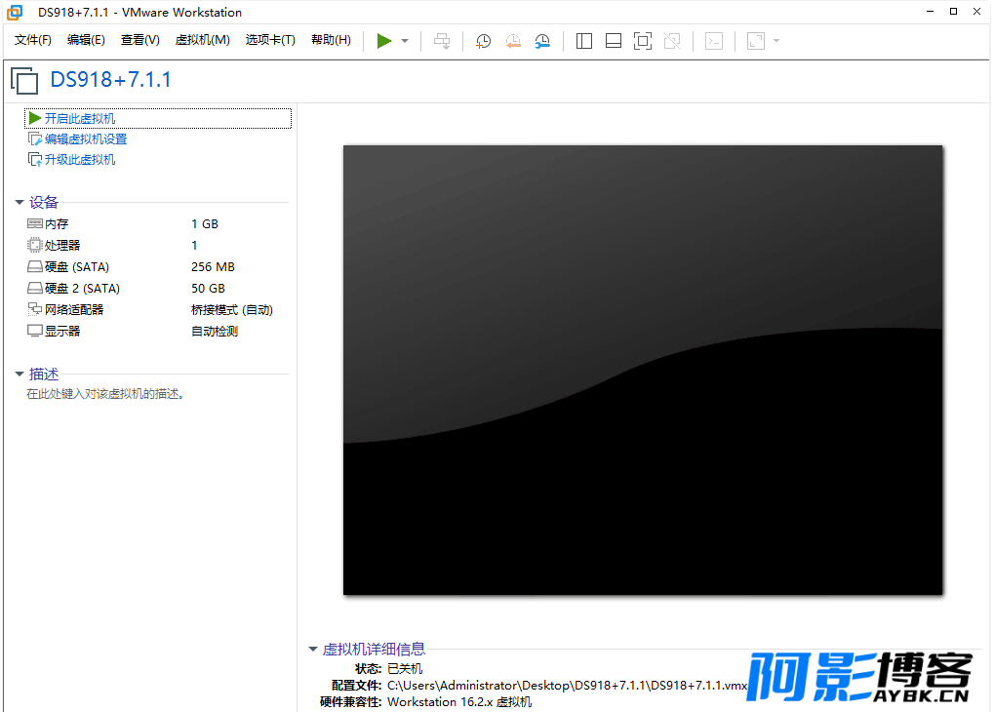Take a snapshot of this virtual machine

[x=483, y=41]
